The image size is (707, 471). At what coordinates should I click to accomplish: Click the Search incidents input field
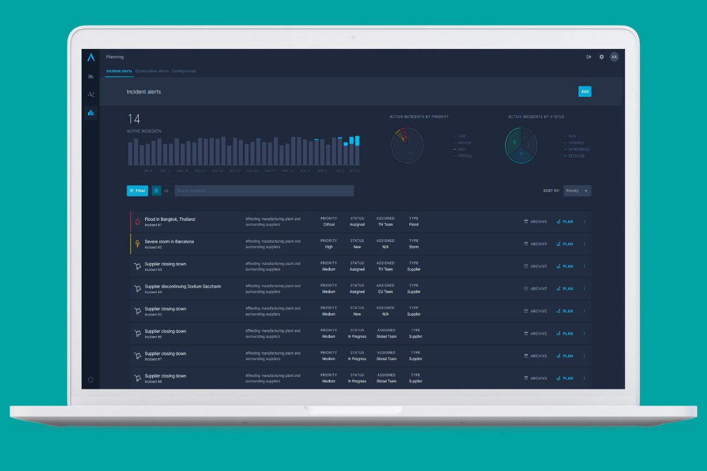264,191
